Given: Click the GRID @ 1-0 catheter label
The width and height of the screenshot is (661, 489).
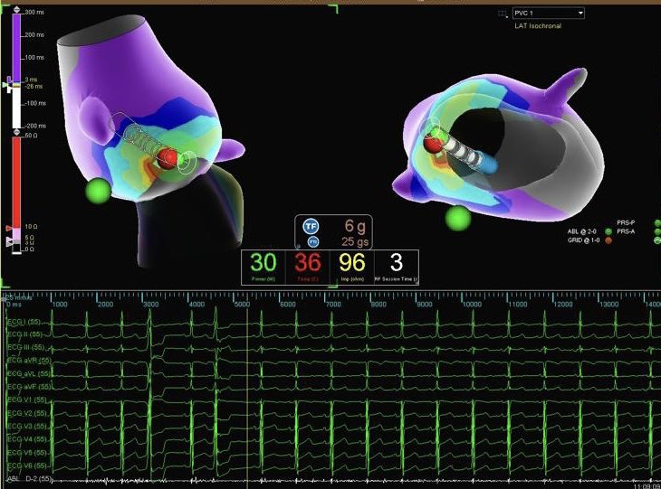Looking at the screenshot, I should click(x=583, y=240).
